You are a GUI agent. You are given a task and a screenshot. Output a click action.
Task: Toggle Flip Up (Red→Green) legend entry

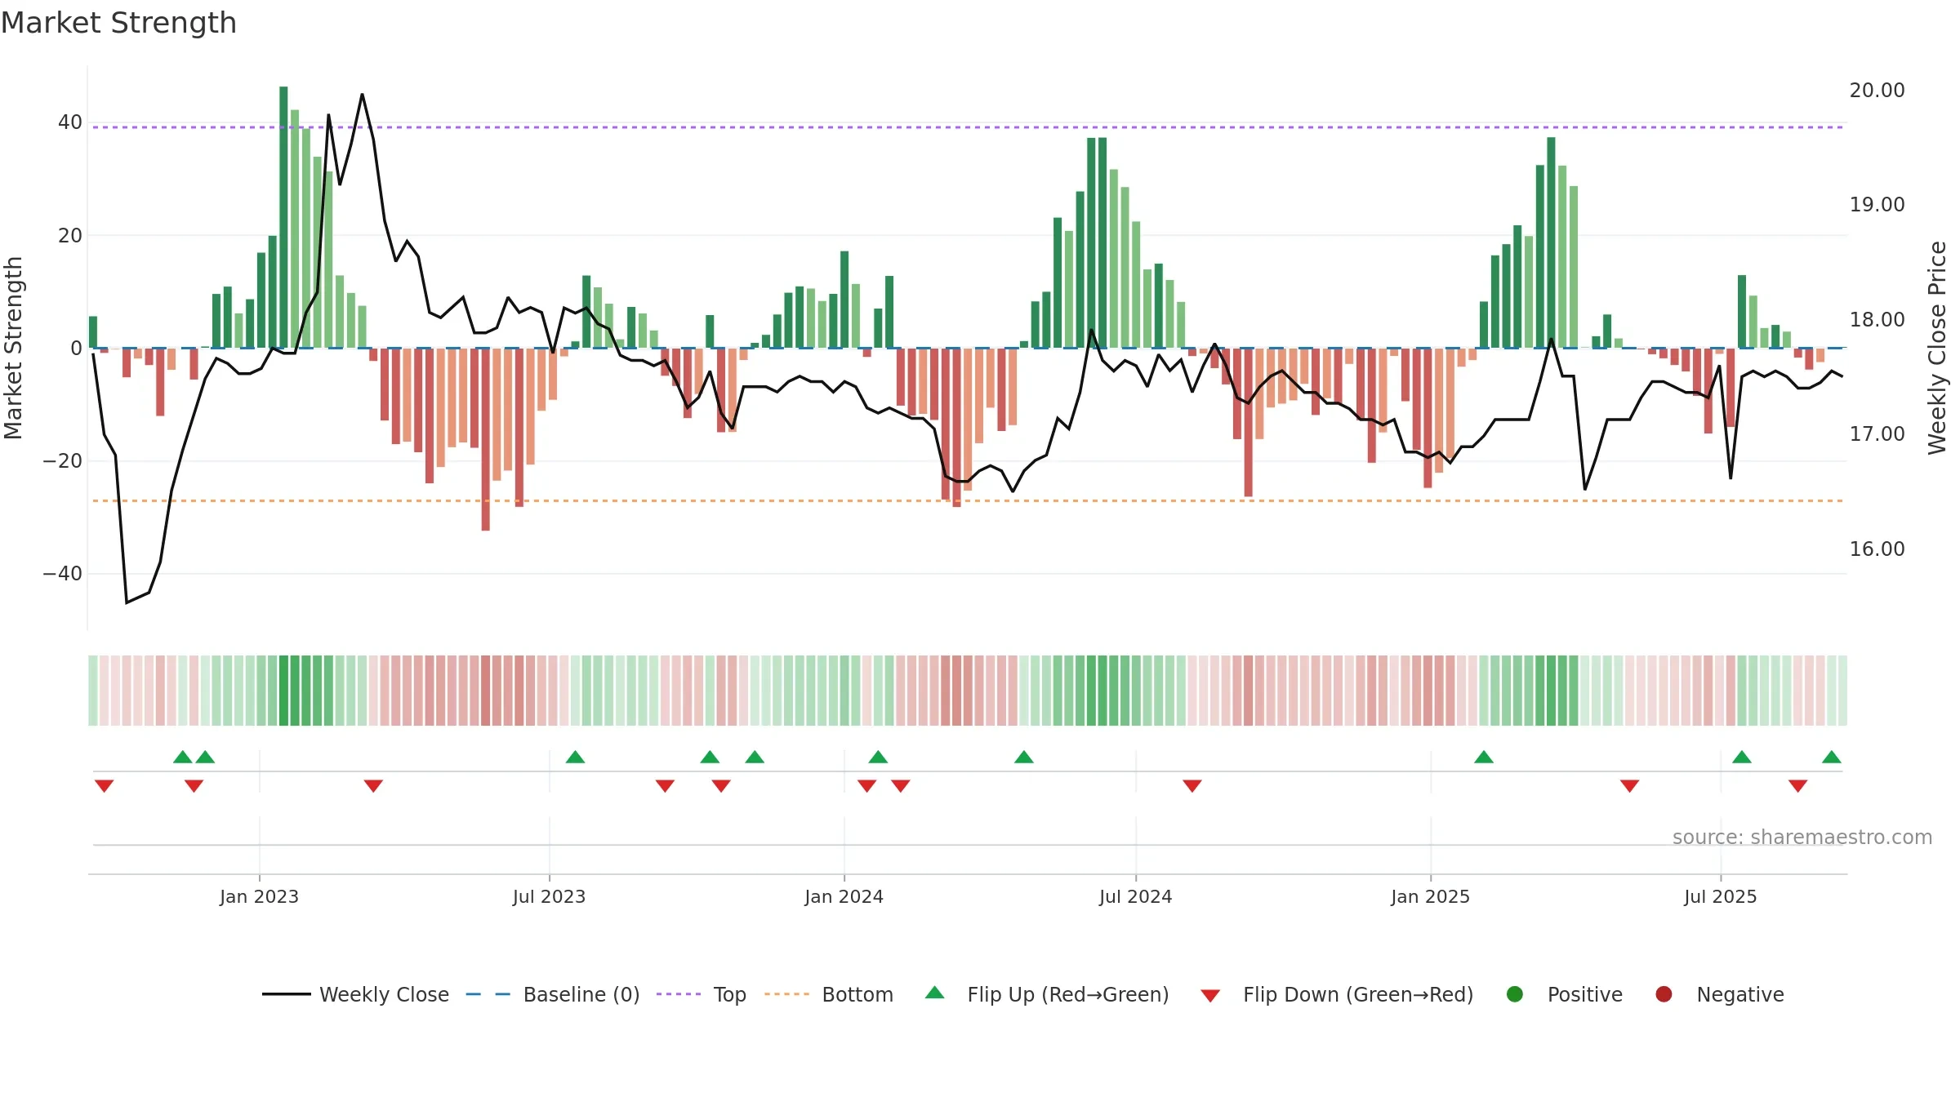(x=1047, y=994)
